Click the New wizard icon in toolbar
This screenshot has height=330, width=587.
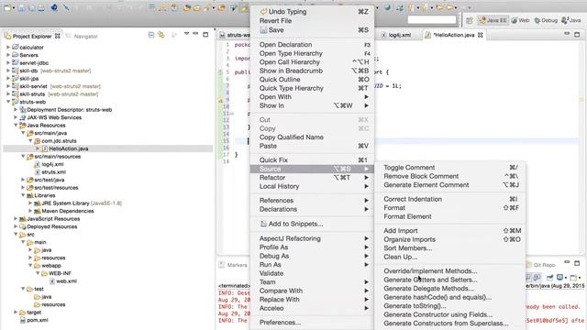7,7
